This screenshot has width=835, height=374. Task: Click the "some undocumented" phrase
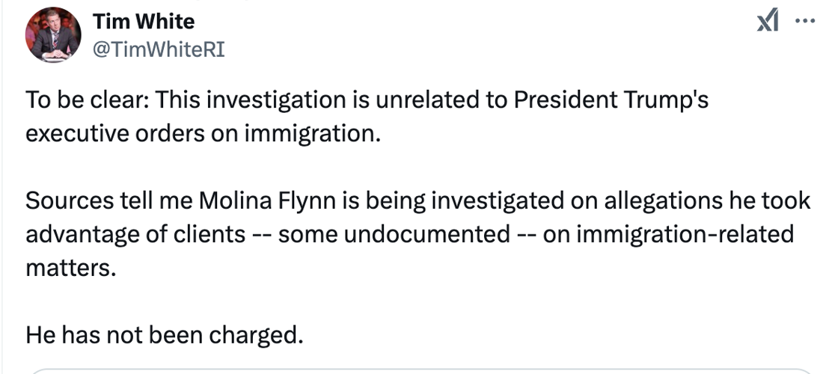394,235
